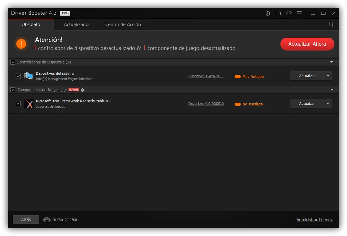Open the skin t-shirt icon
The height and width of the screenshot is (236, 347).
[x=289, y=13]
